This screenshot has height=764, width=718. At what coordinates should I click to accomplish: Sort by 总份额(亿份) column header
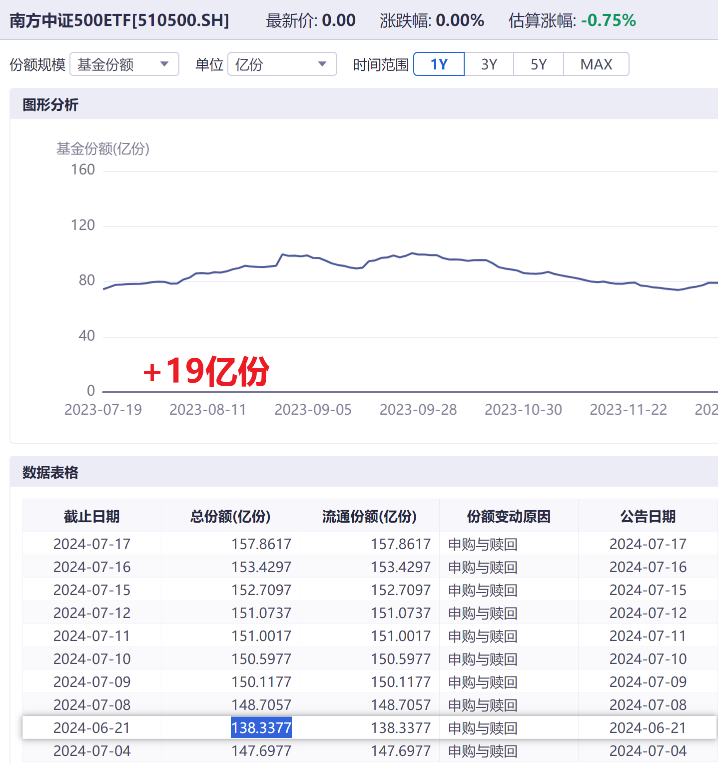(x=230, y=516)
